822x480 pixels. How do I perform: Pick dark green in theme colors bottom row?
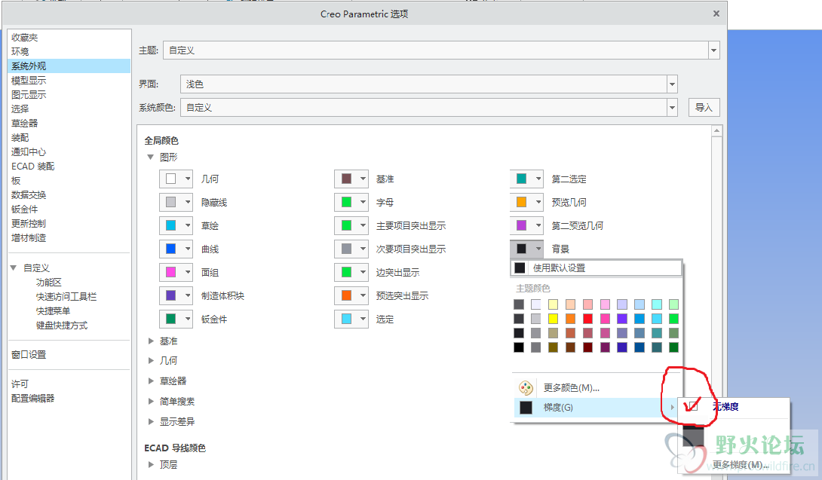click(673, 347)
